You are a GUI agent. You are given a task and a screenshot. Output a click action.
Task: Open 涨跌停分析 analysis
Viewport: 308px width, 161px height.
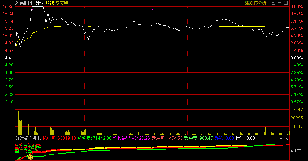(x=255, y=3)
